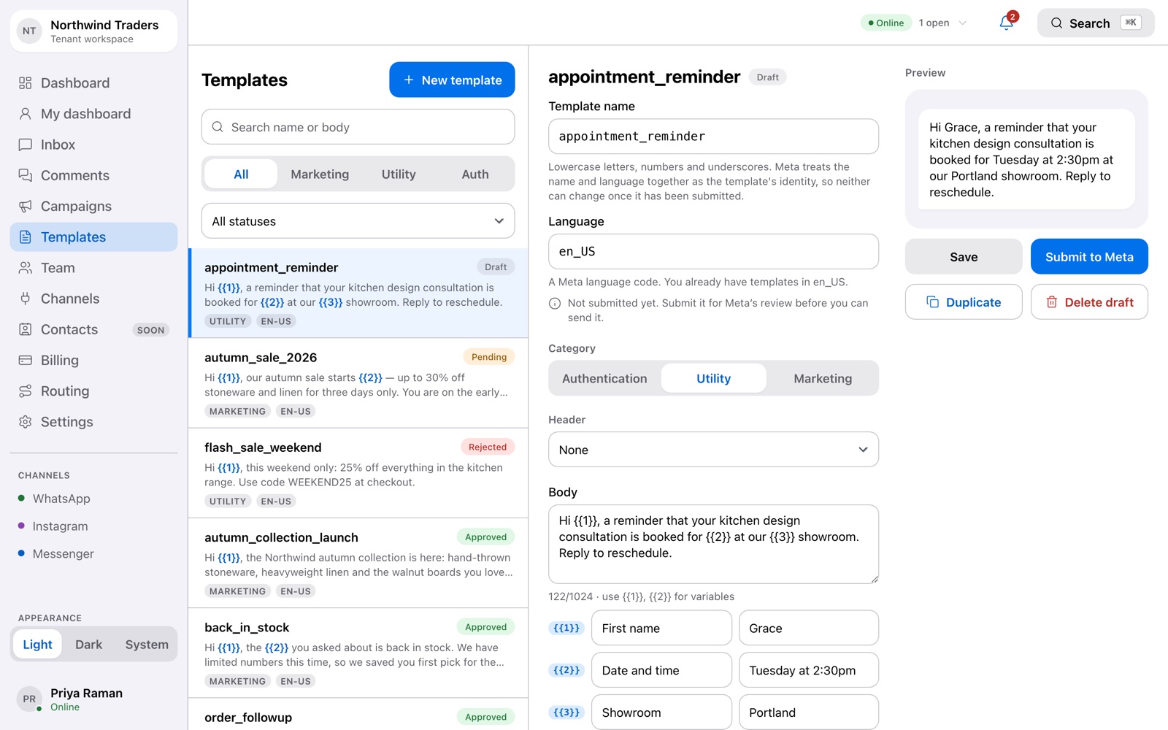Duplicate this template

tap(964, 302)
